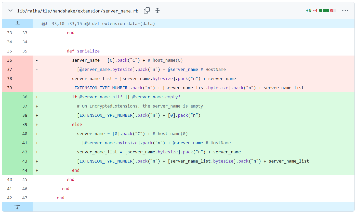Select deleted line number 39
Viewport: 356px width, 213px height.
pos(9,88)
